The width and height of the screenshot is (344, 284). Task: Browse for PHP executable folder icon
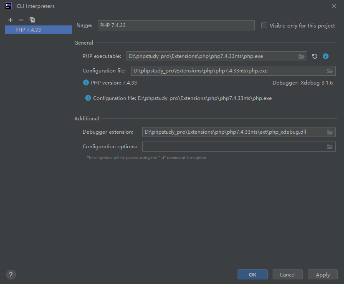[x=301, y=56]
